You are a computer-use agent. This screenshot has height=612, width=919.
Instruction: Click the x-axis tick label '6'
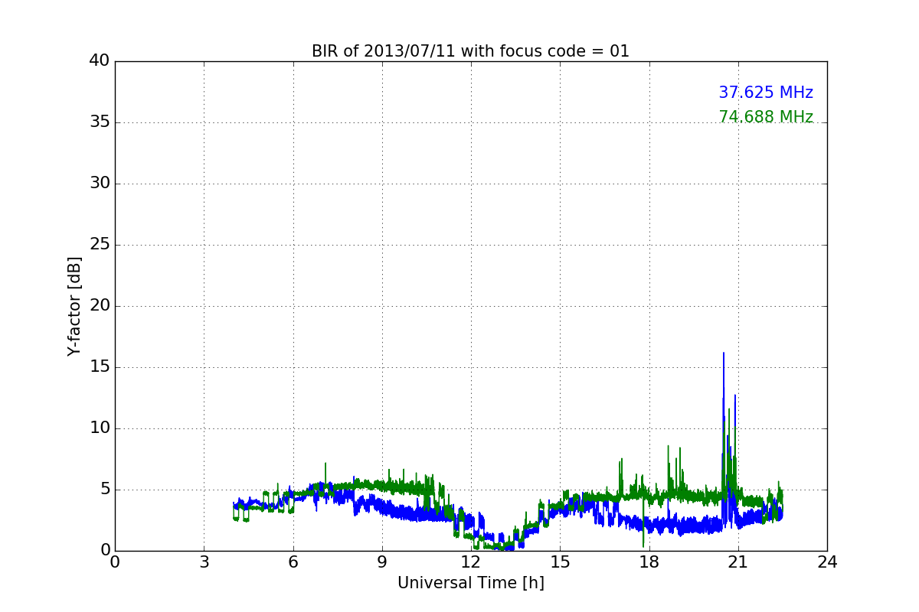point(293,562)
